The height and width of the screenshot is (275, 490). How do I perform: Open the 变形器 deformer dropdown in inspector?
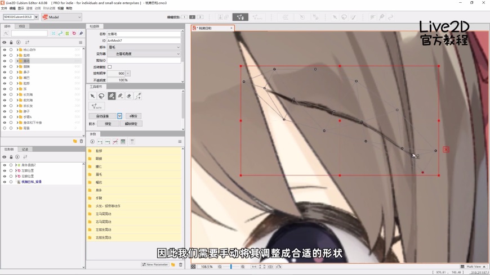[x=144, y=53]
